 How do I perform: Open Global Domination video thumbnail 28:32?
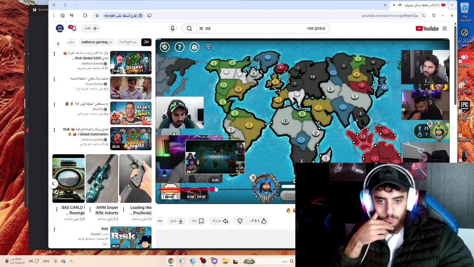(131, 138)
